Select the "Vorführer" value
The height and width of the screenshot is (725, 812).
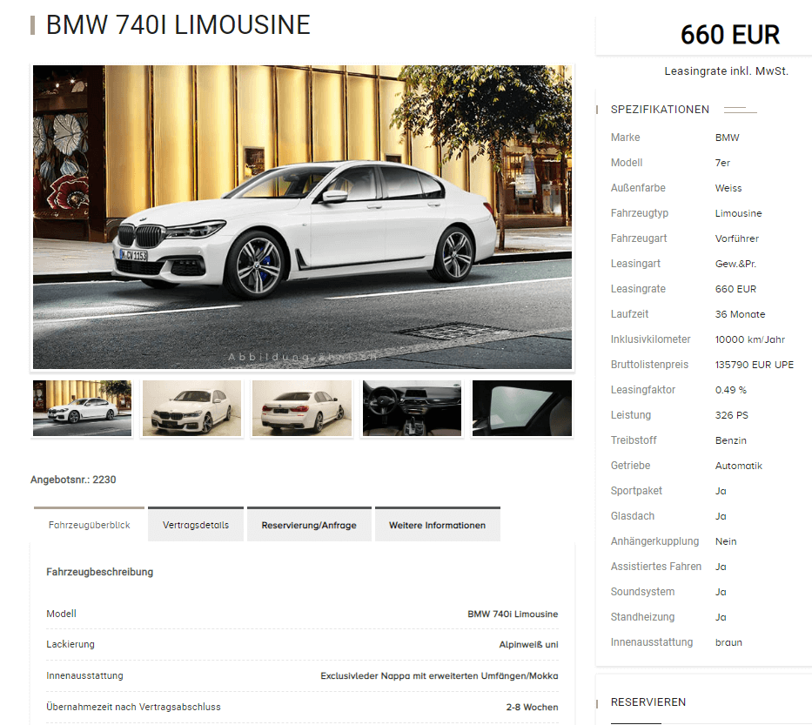[x=737, y=238]
